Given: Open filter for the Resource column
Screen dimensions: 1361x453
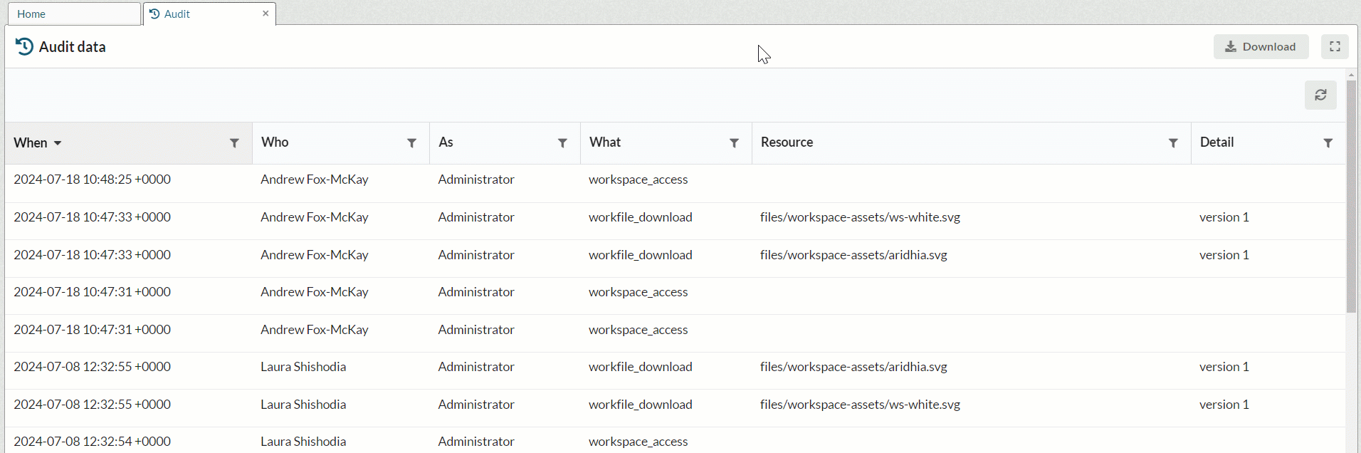Looking at the screenshot, I should point(1173,143).
